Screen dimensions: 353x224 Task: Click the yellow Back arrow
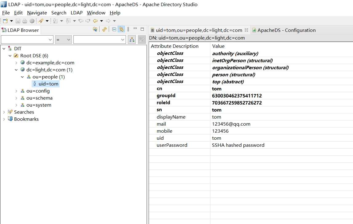pyautogui.click(x=95, y=21)
